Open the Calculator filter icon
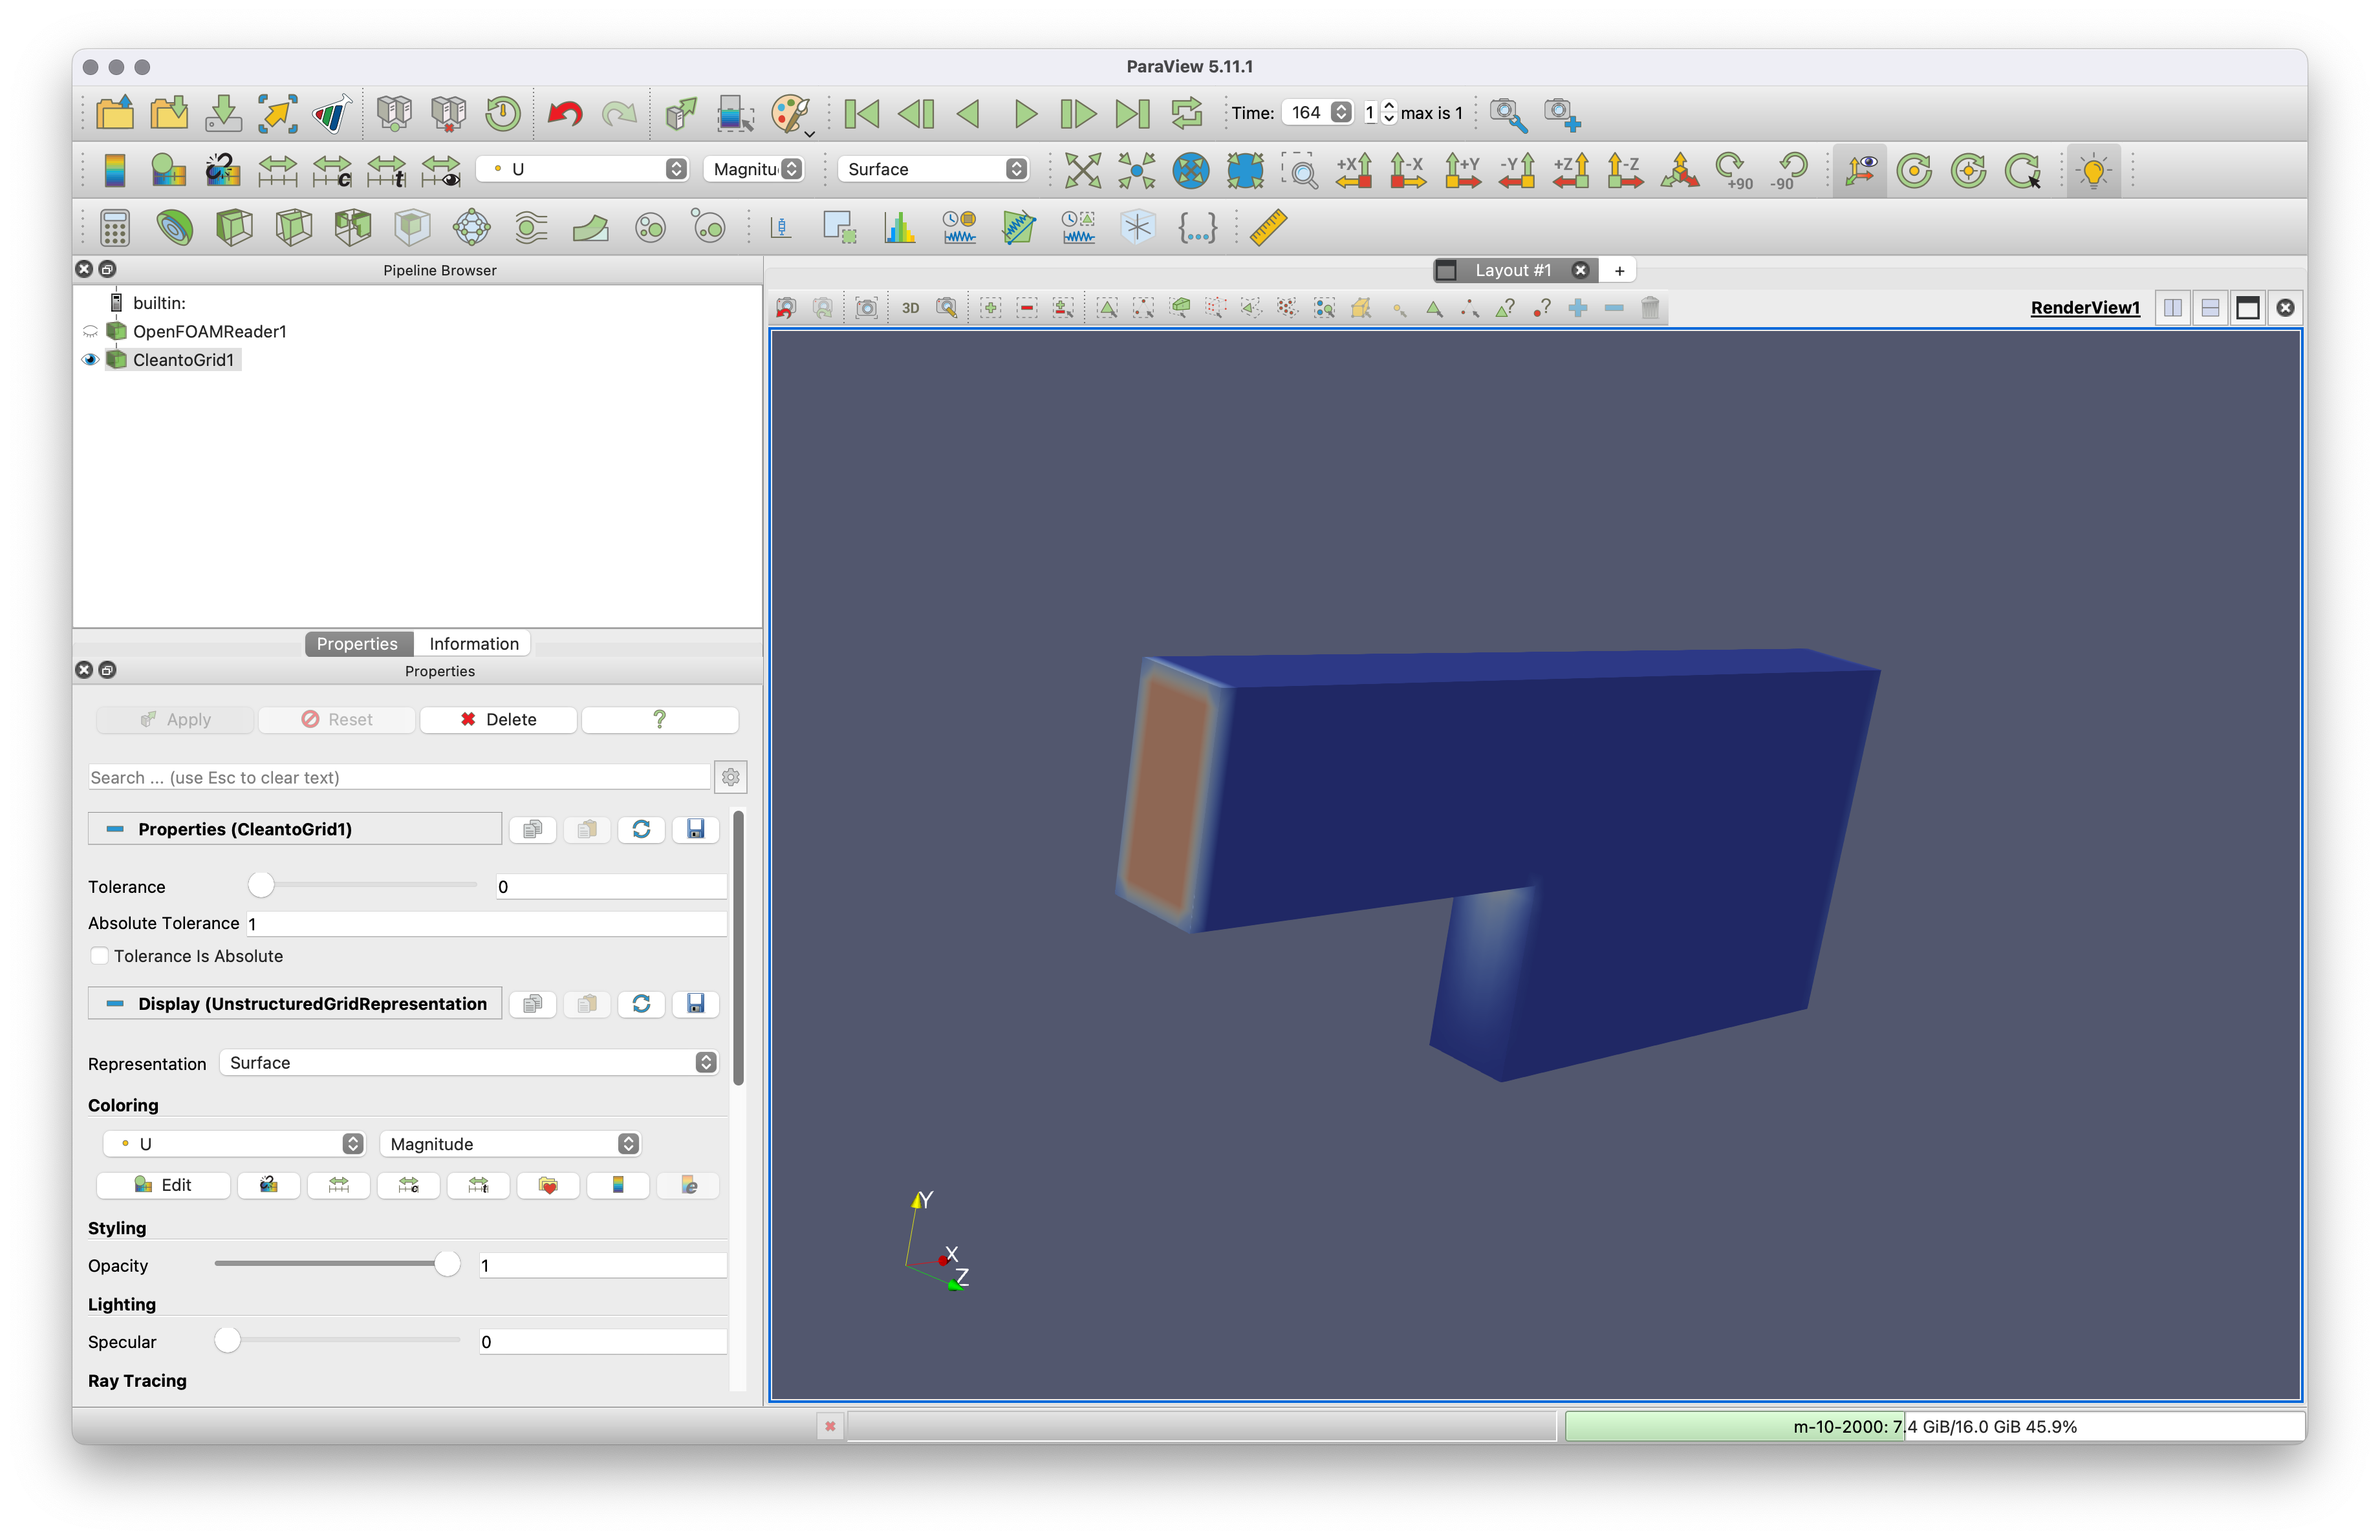 point(115,228)
